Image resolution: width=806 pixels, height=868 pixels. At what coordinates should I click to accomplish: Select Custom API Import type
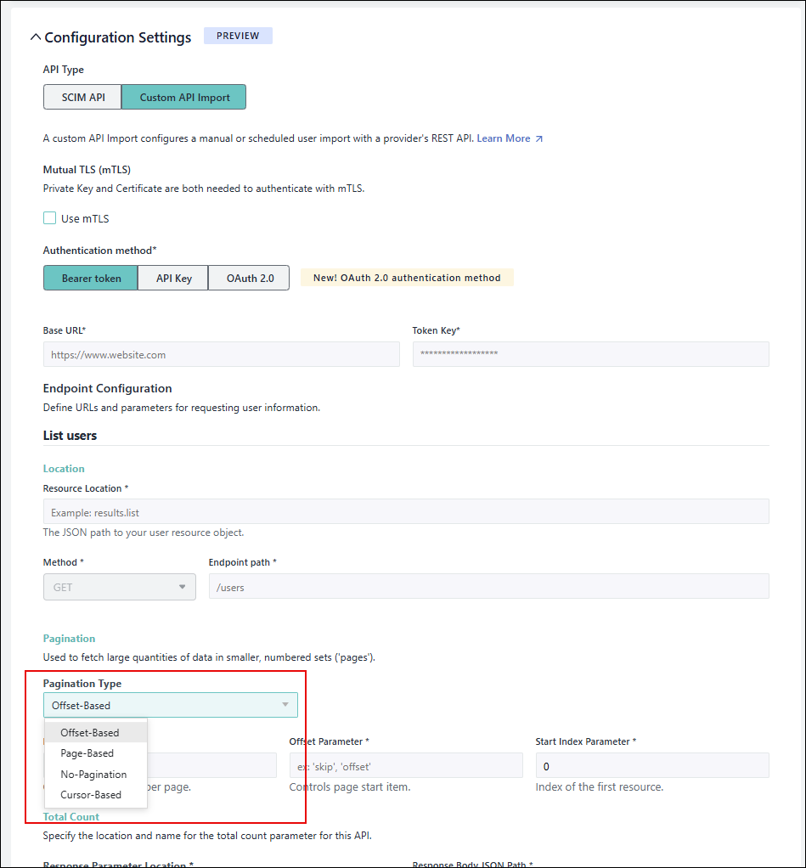184,98
